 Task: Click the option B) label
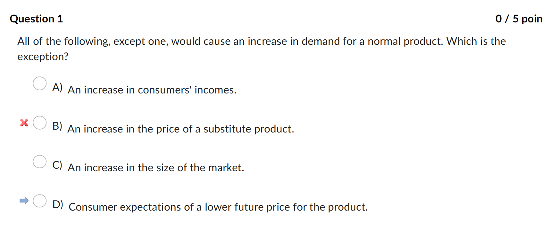[57, 126]
